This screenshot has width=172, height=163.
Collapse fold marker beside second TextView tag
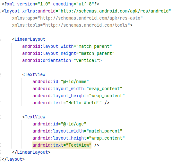click(x=0, y=117)
